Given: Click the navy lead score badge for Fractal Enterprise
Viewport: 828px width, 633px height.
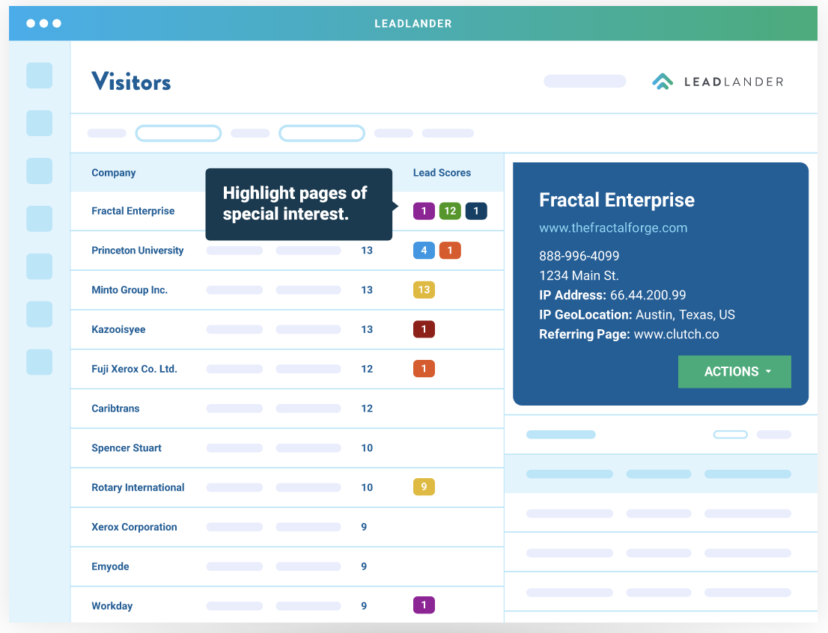Looking at the screenshot, I should pyautogui.click(x=476, y=211).
